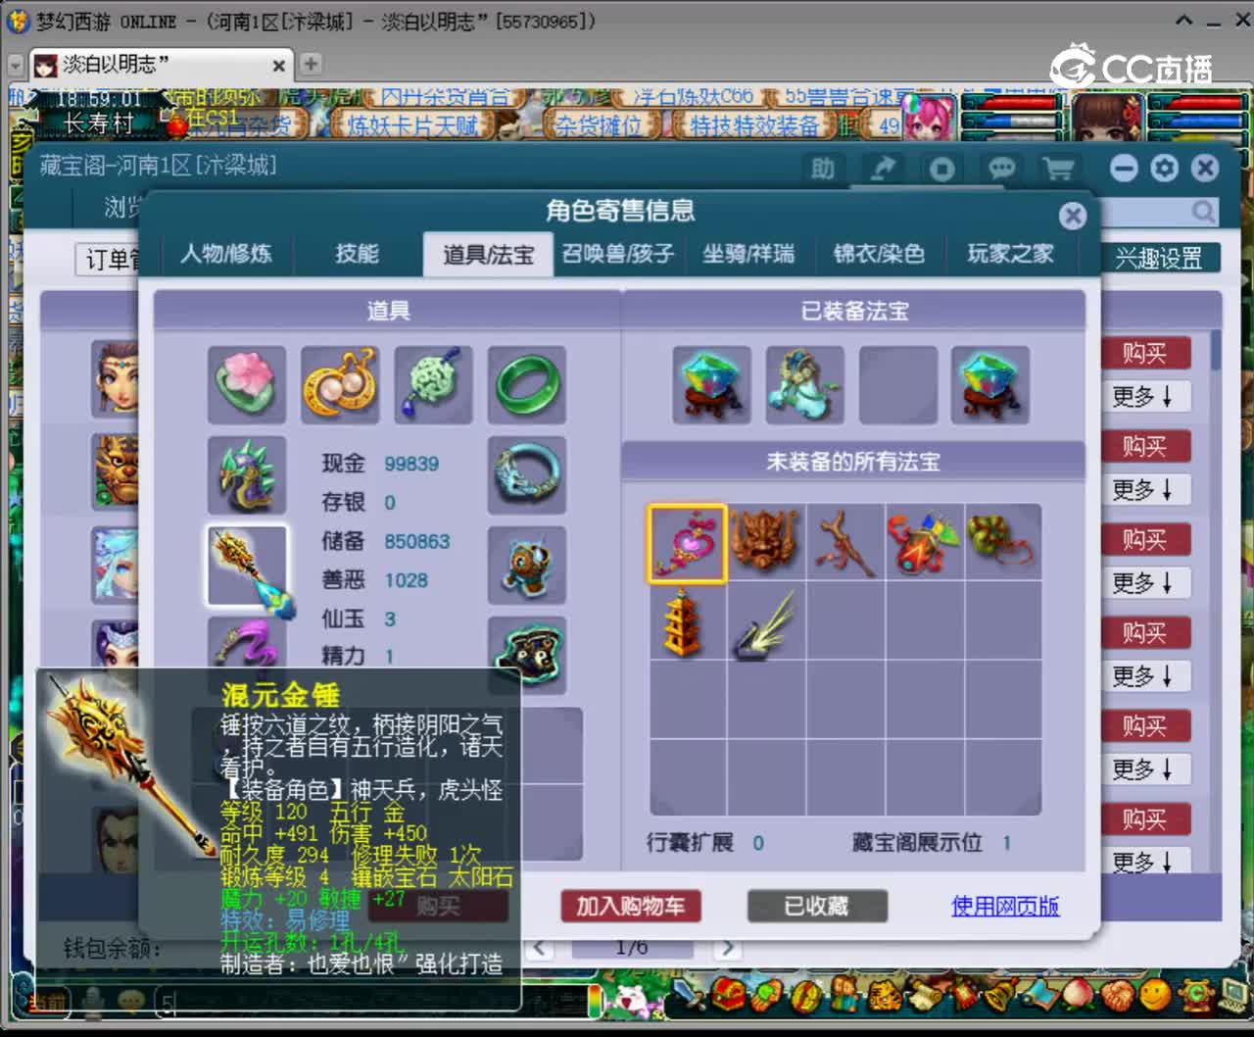This screenshot has width=1254, height=1037.
Task: Select equipped fairy figurine treasure
Action: click(x=804, y=384)
